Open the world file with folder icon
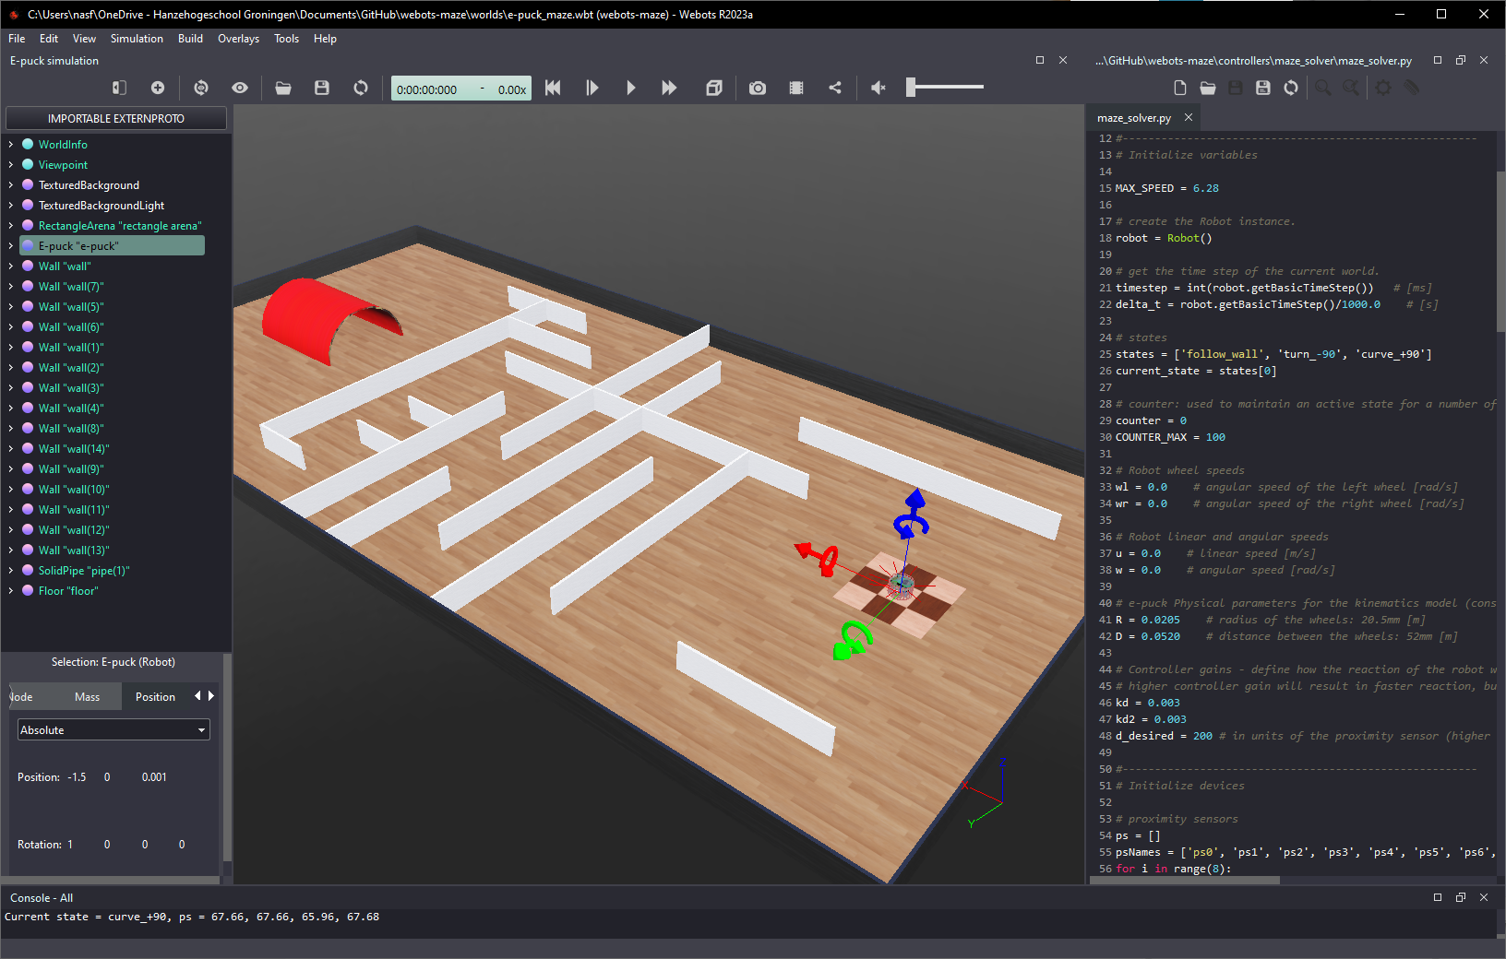This screenshot has width=1506, height=959. click(x=283, y=88)
